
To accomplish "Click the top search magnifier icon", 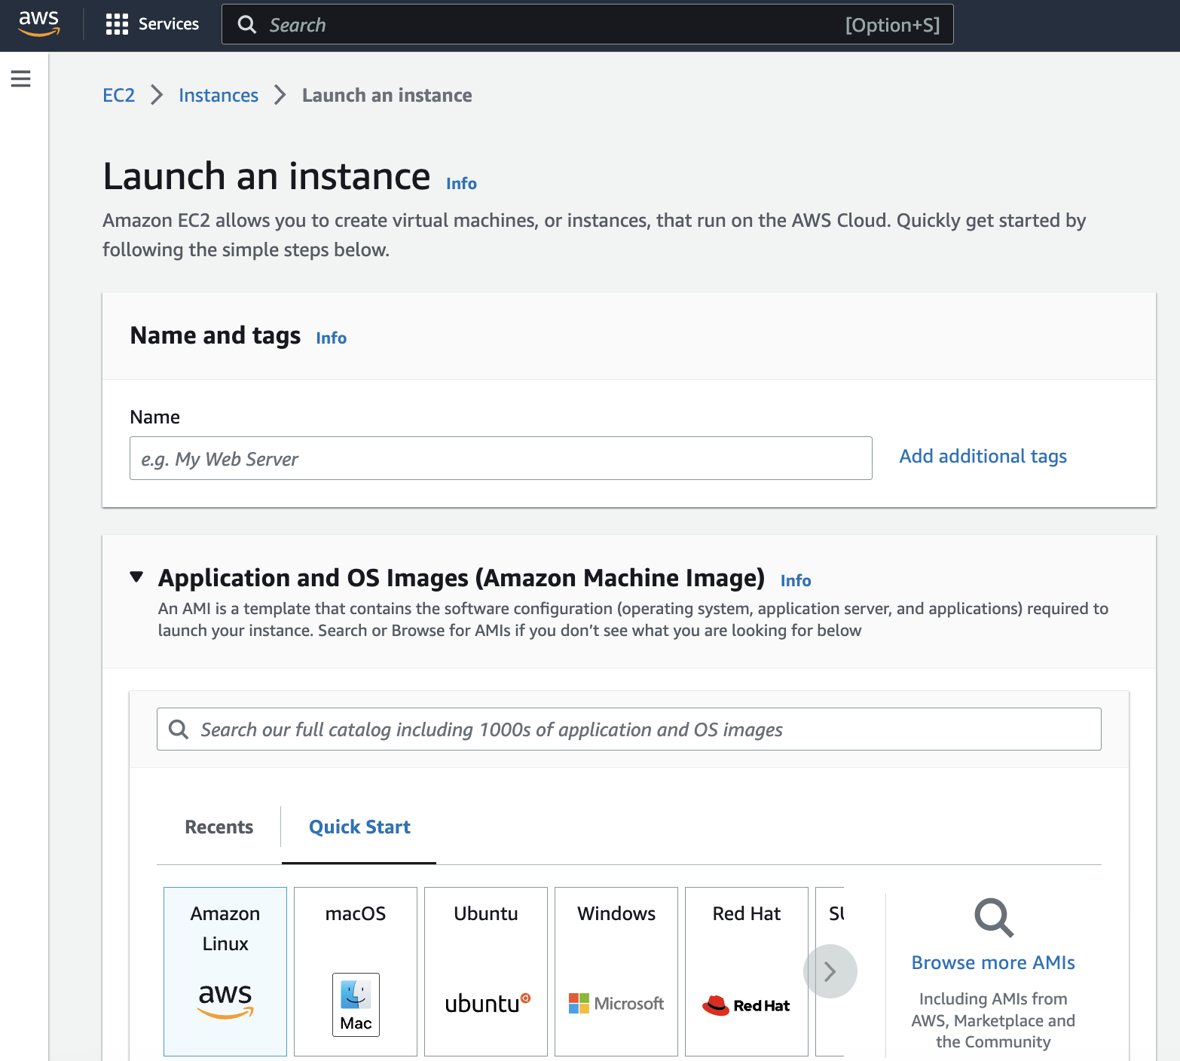I will [247, 25].
